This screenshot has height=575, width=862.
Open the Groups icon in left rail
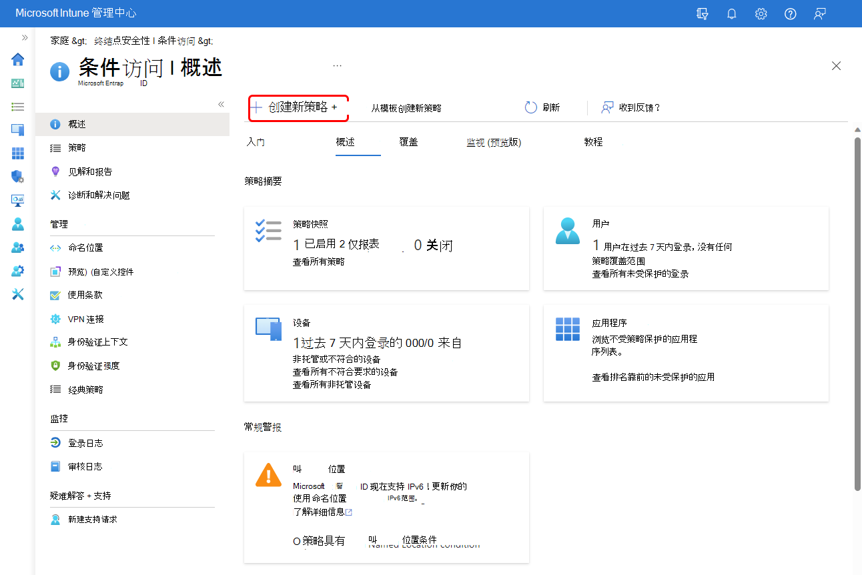pos(18,247)
